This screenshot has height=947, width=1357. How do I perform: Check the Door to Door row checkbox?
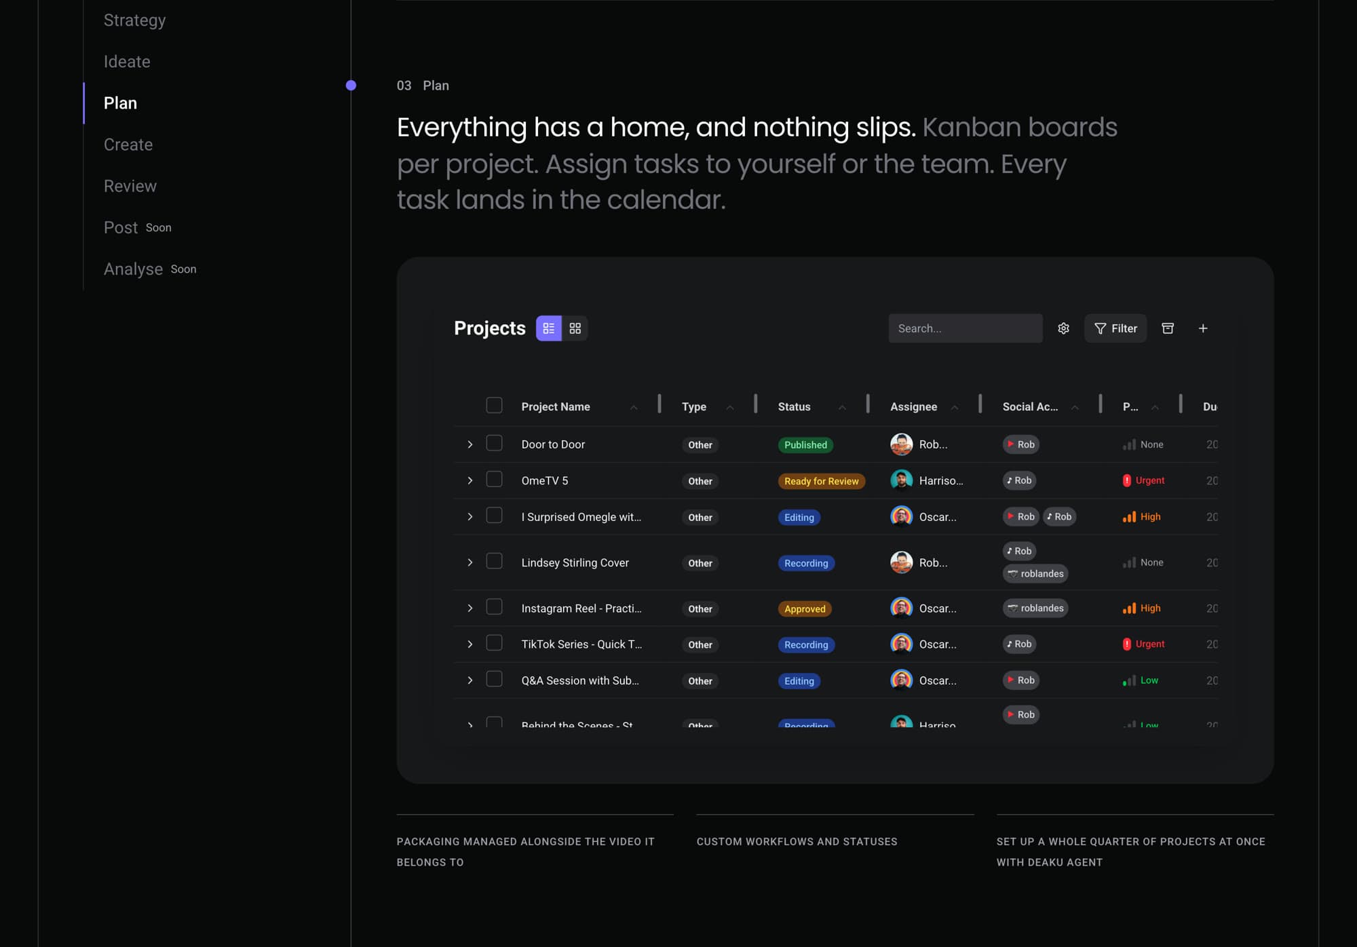(494, 443)
